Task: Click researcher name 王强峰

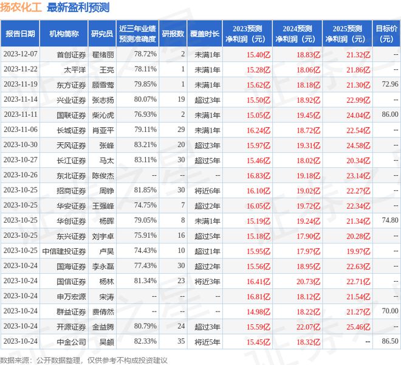Action: (x=103, y=206)
